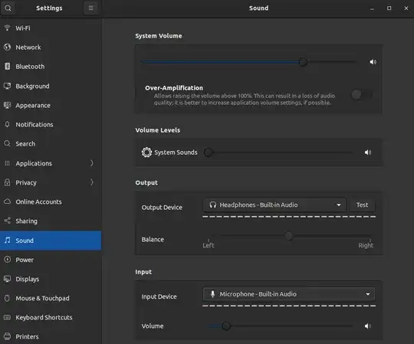Click the Keyboard Shortcuts icon
Screen dimensions: 414x344
8,317
